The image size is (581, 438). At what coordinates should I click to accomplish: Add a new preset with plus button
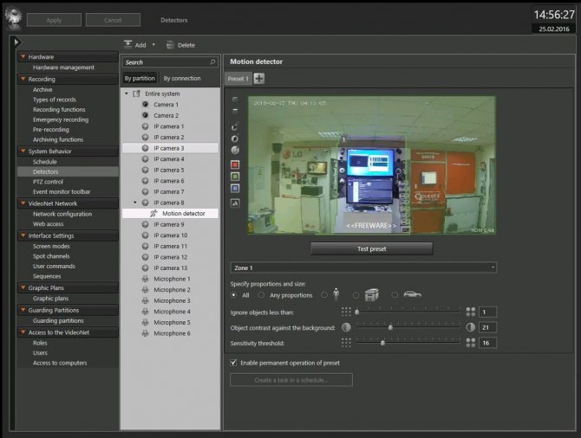tap(259, 79)
